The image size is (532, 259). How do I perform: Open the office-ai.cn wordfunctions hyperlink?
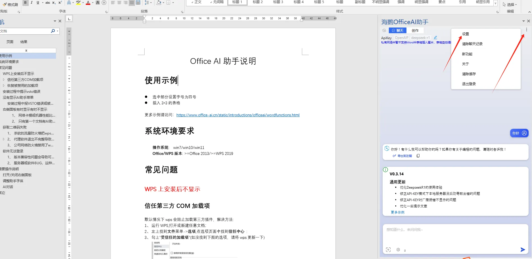[x=238, y=115]
